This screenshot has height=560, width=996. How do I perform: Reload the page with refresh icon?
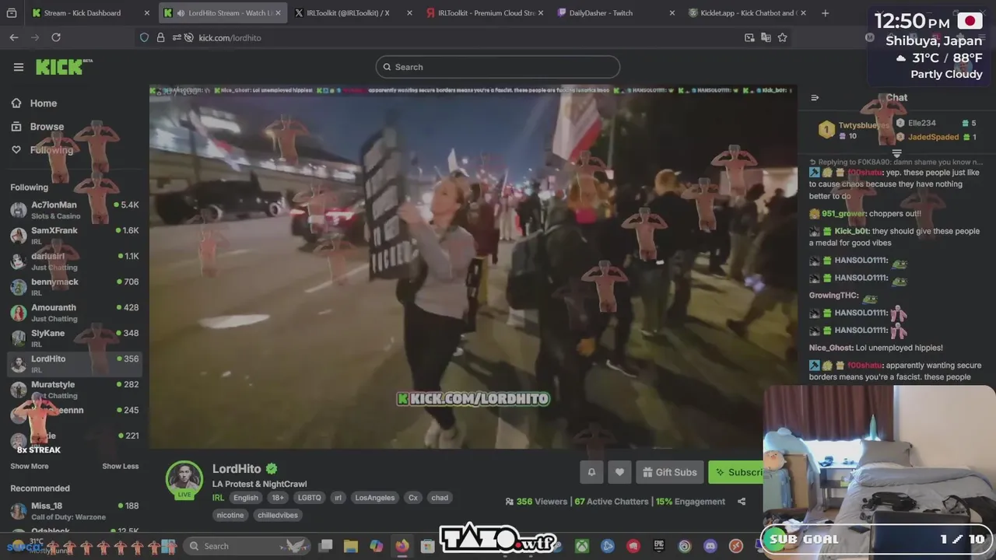click(56, 37)
